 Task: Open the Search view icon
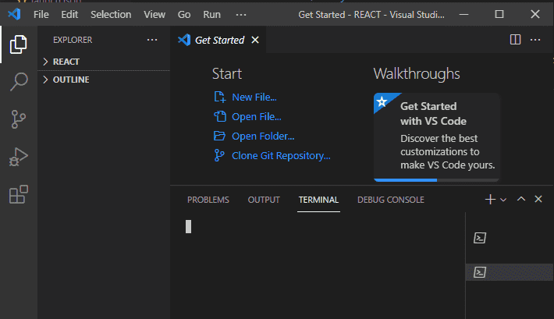[x=18, y=82]
